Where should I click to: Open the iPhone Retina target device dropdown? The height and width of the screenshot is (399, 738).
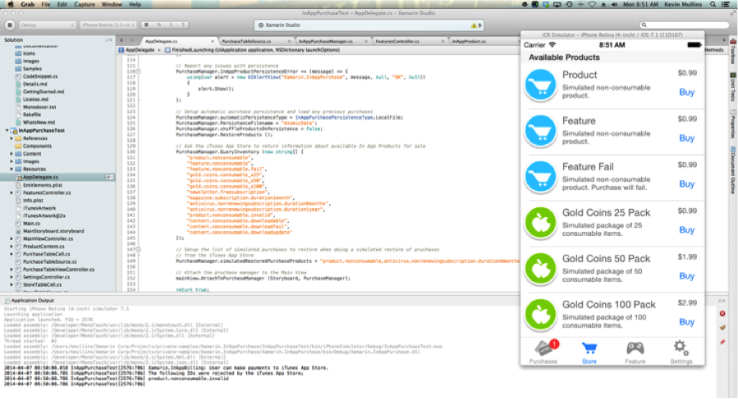(x=108, y=25)
